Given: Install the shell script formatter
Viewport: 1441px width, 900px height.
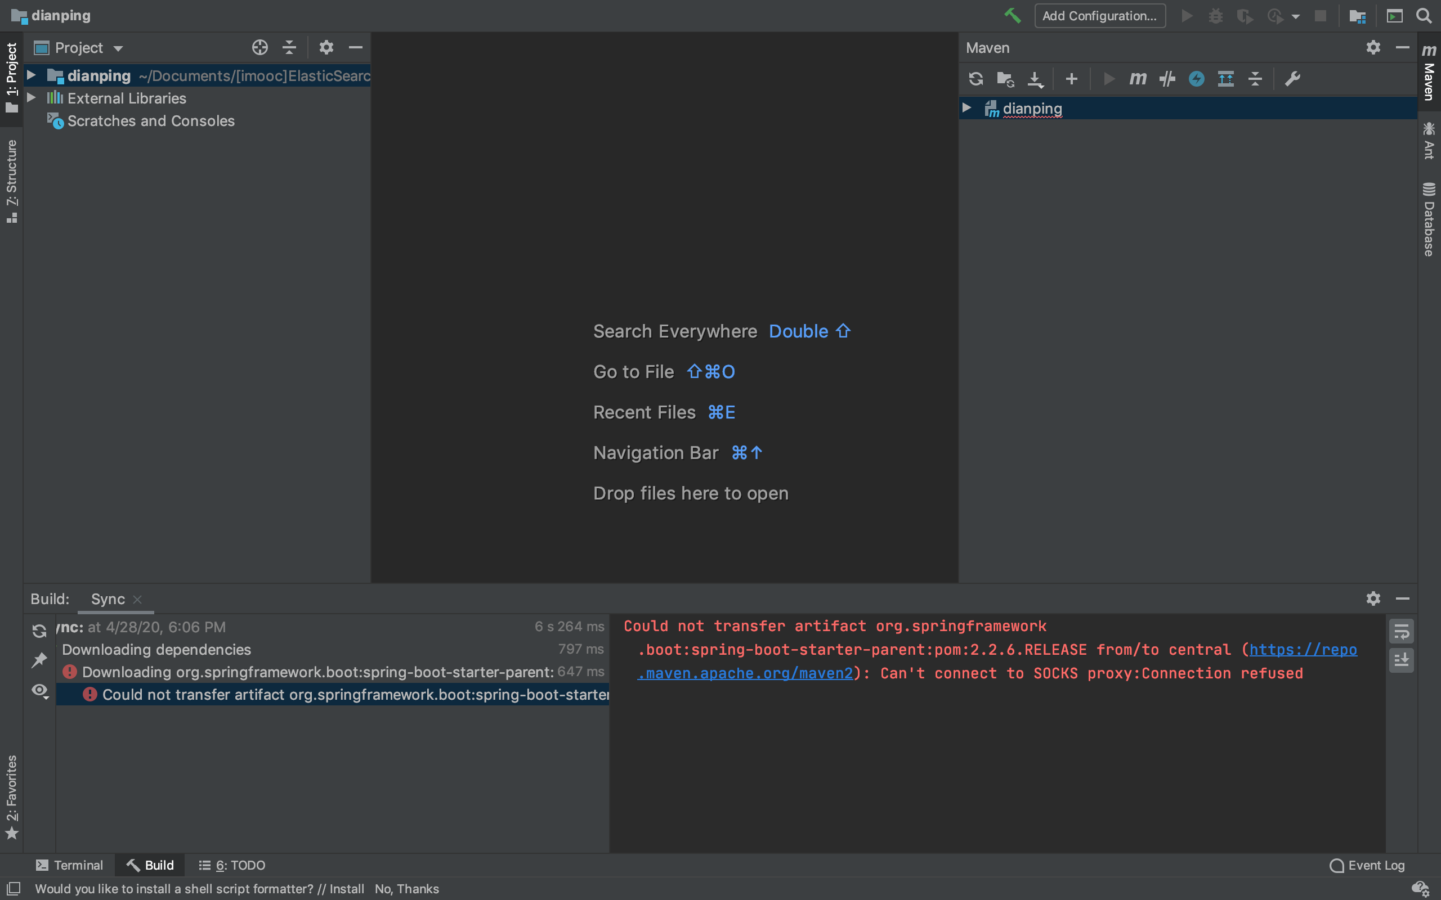Looking at the screenshot, I should (347, 889).
